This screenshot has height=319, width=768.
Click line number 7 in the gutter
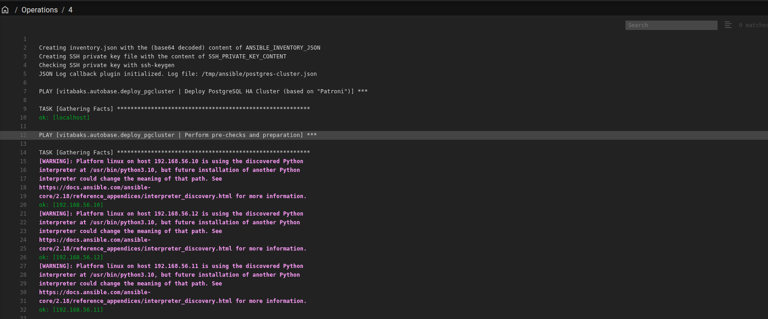pos(25,91)
